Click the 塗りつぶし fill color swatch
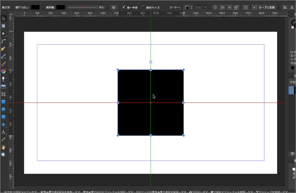This screenshot has width=296, height=193. tap(35, 7)
